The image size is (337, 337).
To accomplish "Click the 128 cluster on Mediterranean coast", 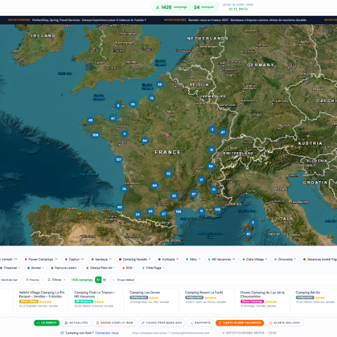I will pos(178,211).
